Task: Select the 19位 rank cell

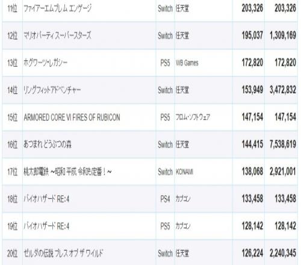Action: click(13, 226)
